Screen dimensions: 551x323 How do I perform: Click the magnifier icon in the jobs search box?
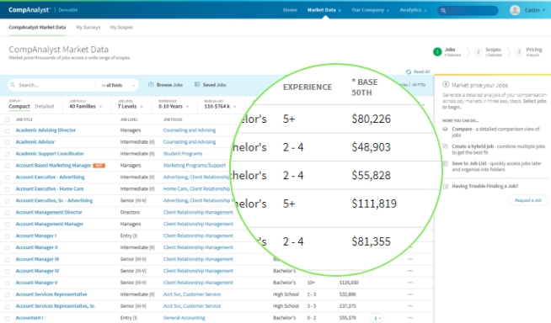coord(13,85)
